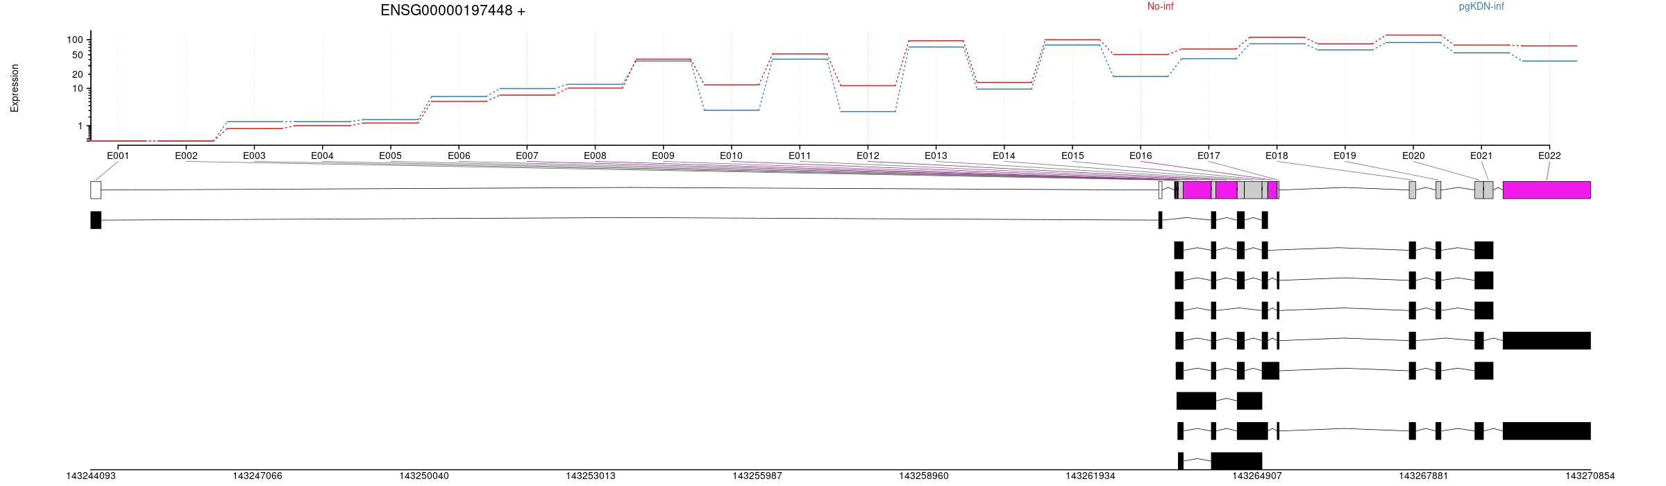Select exon label E008
Viewport: 1666px width, 486px height.
tap(595, 156)
